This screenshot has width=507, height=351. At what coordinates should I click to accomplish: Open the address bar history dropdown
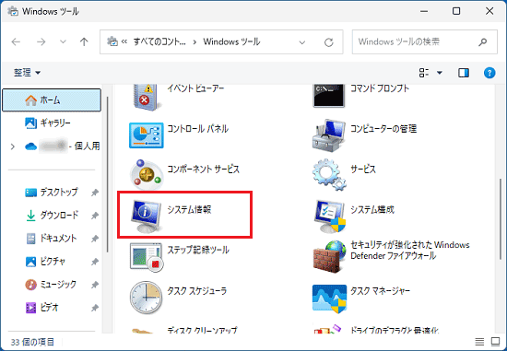pos(302,42)
